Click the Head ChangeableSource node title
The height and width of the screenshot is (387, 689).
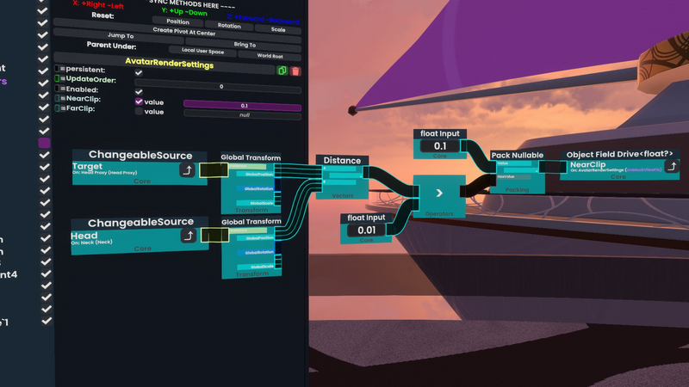click(140, 223)
